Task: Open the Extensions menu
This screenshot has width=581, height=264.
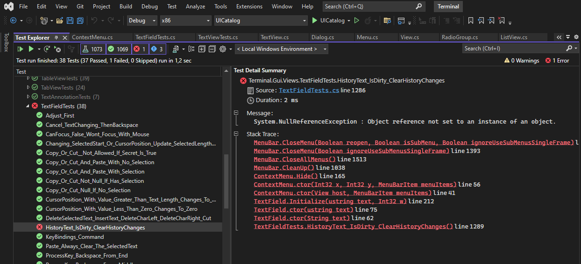Action: [249, 7]
